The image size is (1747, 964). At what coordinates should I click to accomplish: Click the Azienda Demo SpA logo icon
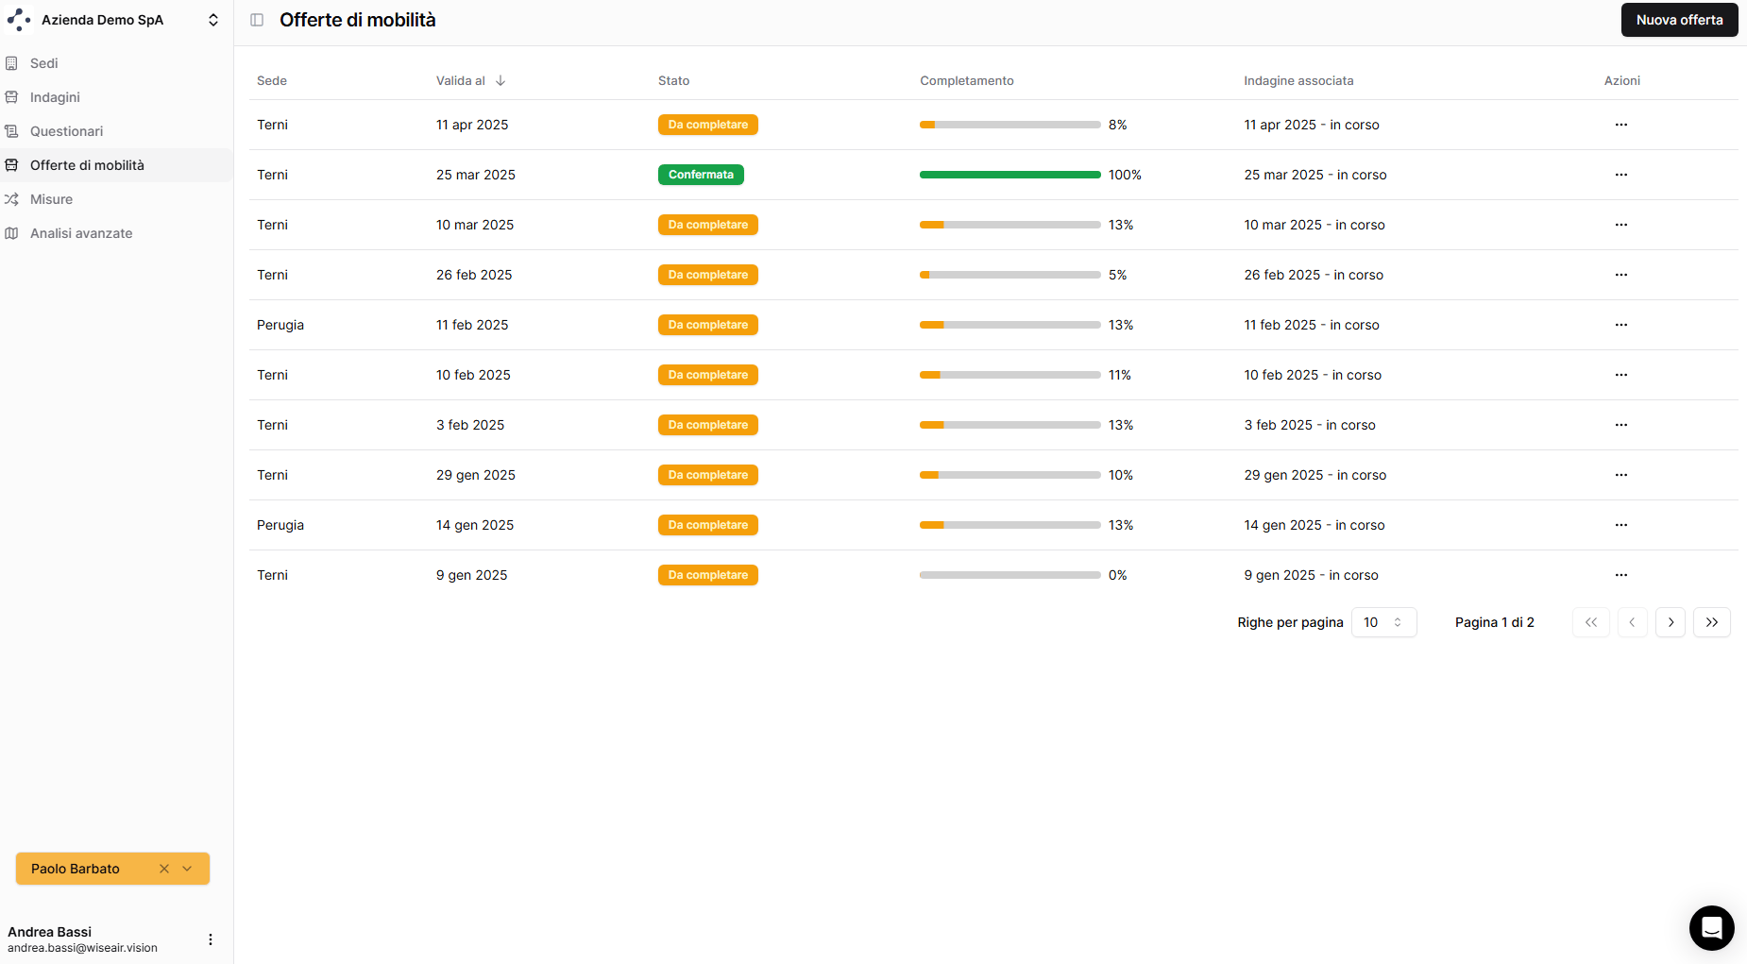pos(19,20)
